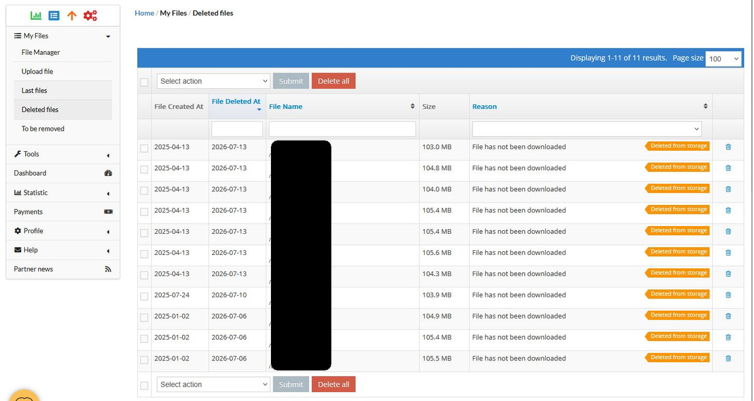Click the round chat widget icon at bottom left
This screenshot has width=754, height=401.
[x=24, y=396]
